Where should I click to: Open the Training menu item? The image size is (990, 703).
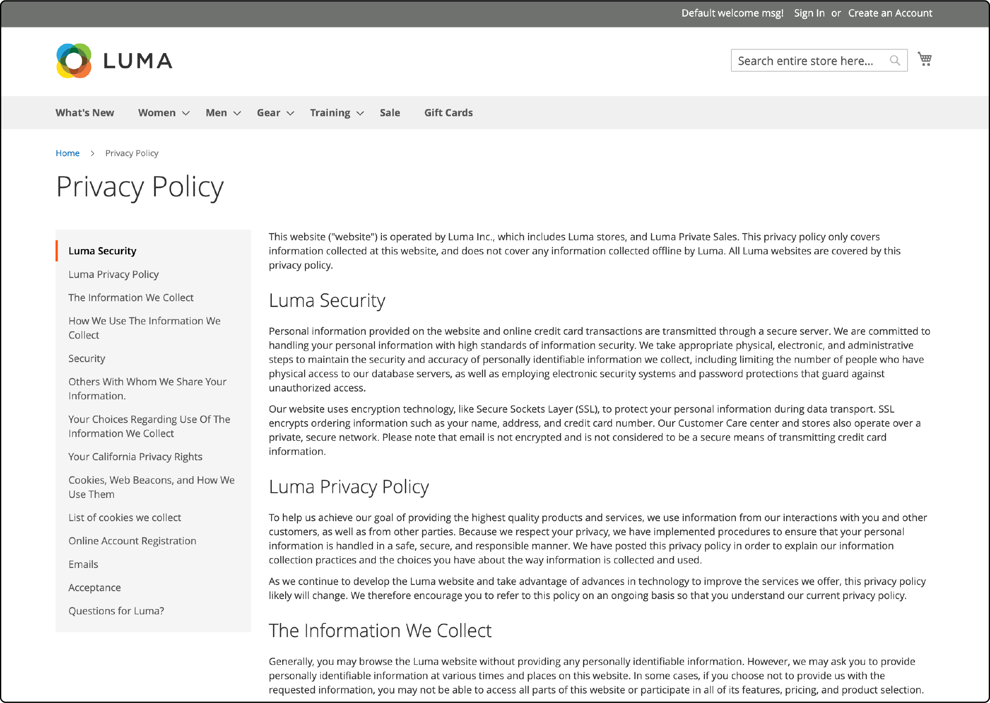[x=330, y=113]
